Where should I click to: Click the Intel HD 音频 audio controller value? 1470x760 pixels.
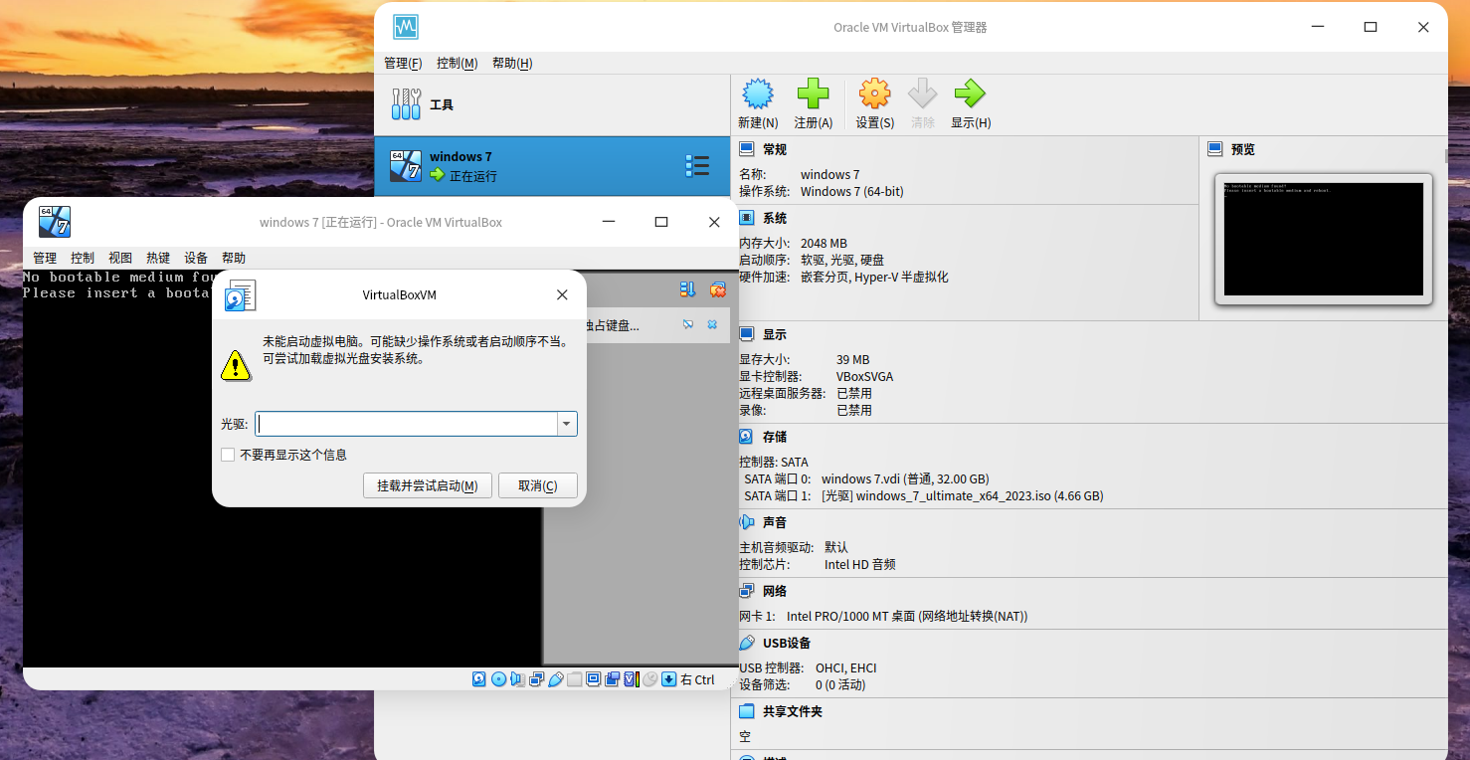coord(860,564)
